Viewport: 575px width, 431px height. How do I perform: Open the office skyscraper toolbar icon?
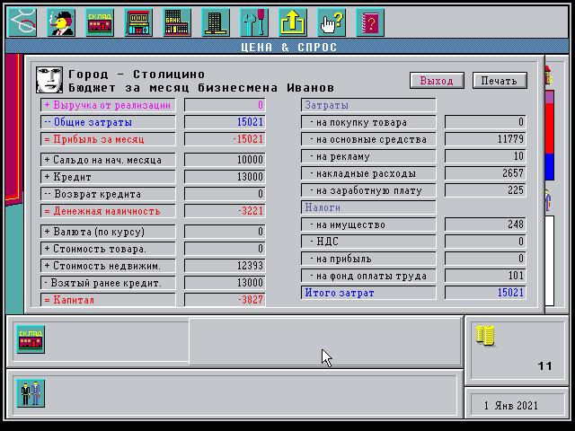click(x=216, y=22)
